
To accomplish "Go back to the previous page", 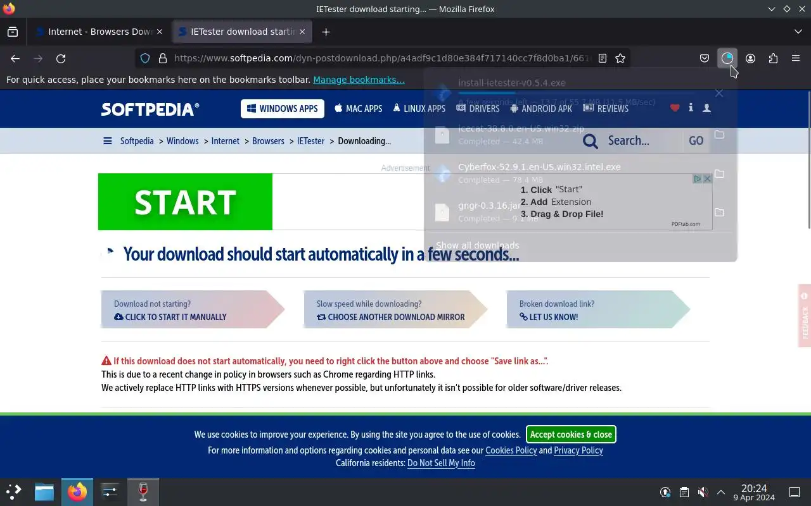I will coord(15,58).
